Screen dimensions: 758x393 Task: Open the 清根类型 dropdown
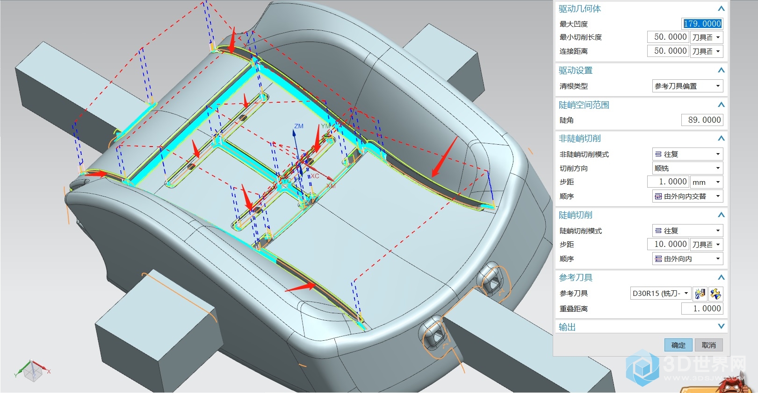click(687, 86)
